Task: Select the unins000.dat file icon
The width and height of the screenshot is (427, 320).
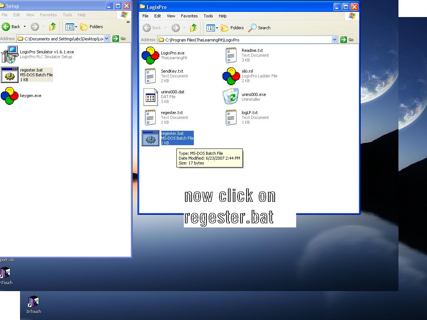Action: [150, 97]
